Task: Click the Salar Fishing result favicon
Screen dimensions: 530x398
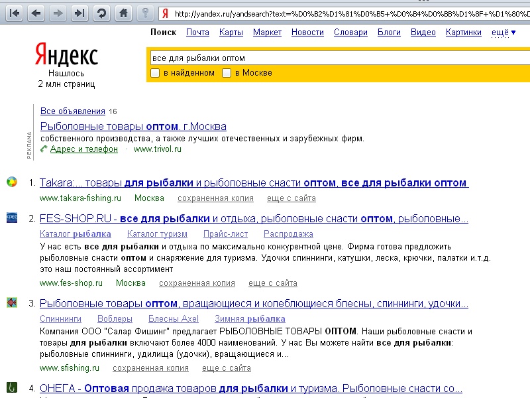Action: [12, 302]
